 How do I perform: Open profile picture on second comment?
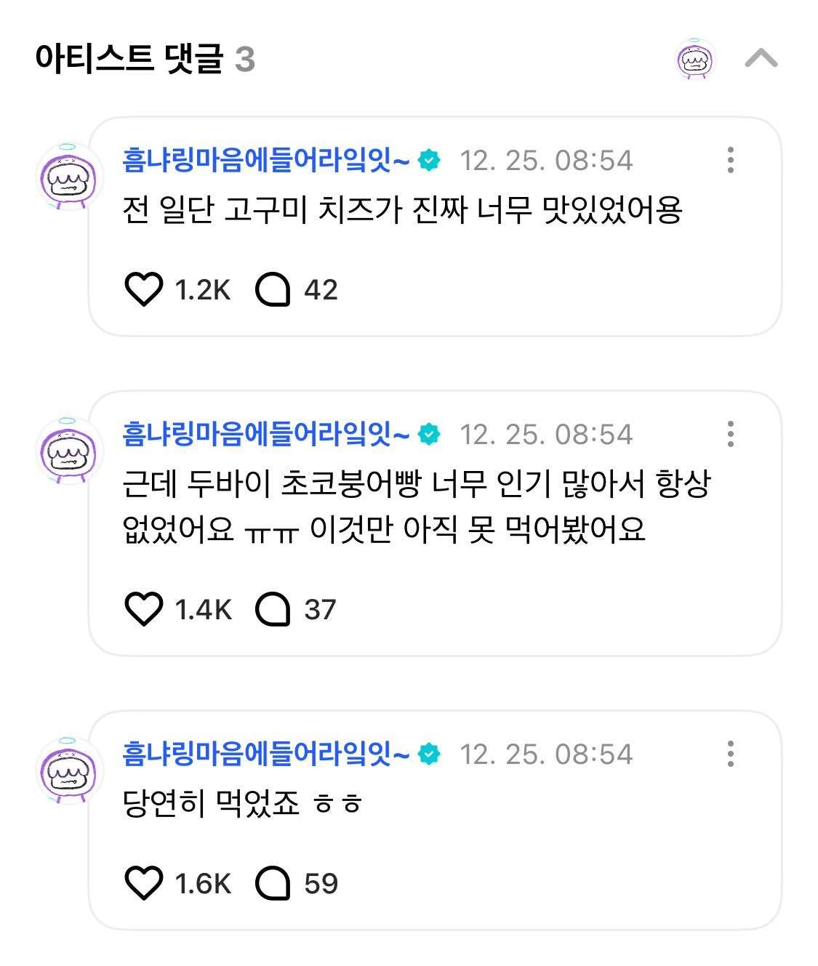[x=68, y=451]
